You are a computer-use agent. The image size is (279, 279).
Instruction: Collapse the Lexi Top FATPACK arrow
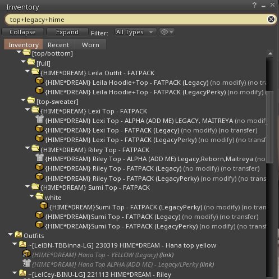(28, 109)
